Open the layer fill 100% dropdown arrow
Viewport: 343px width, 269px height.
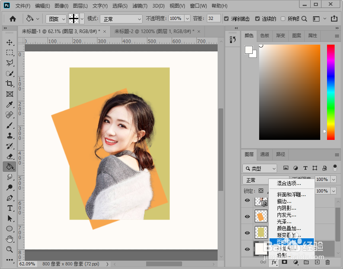tap(333, 191)
